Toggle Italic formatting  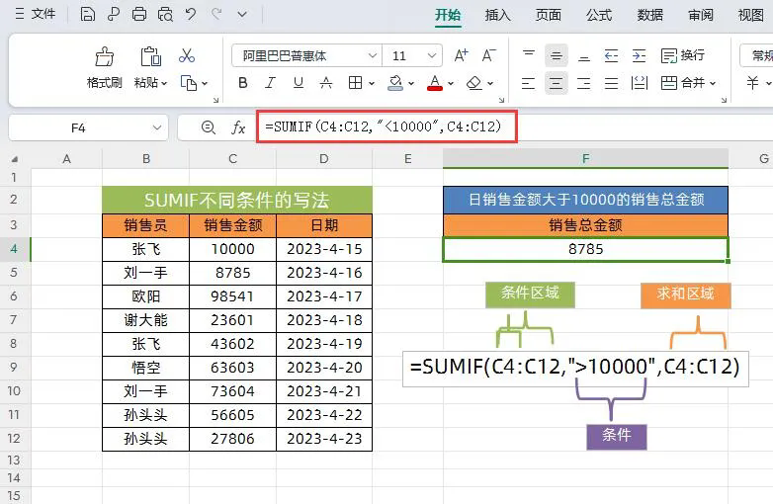[271, 83]
